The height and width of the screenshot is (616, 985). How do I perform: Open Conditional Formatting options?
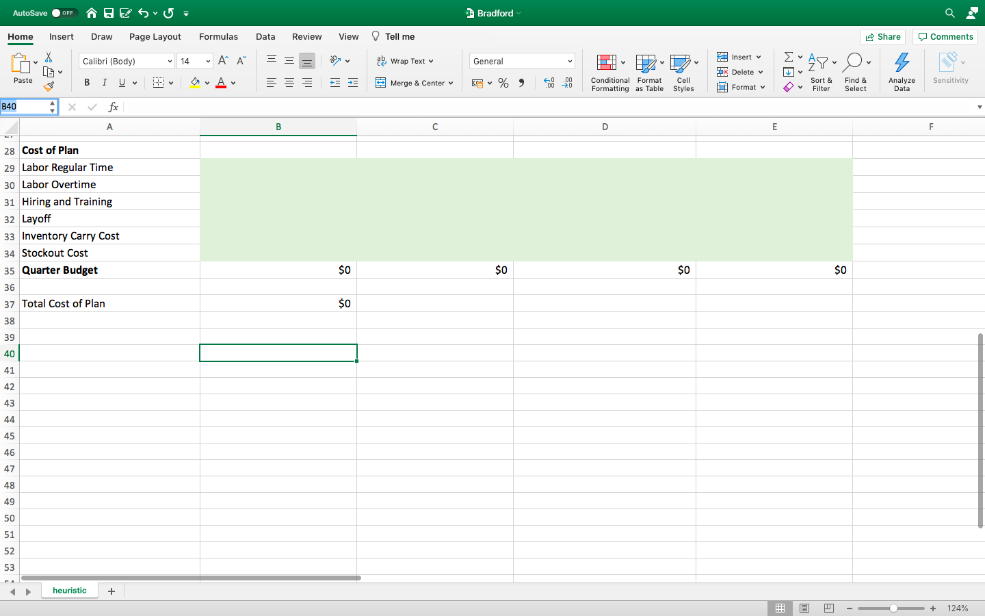click(x=609, y=72)
